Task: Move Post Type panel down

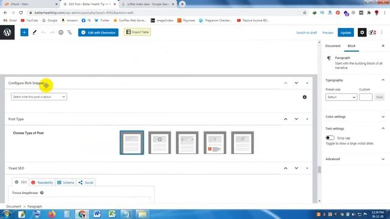Action: 296,119
